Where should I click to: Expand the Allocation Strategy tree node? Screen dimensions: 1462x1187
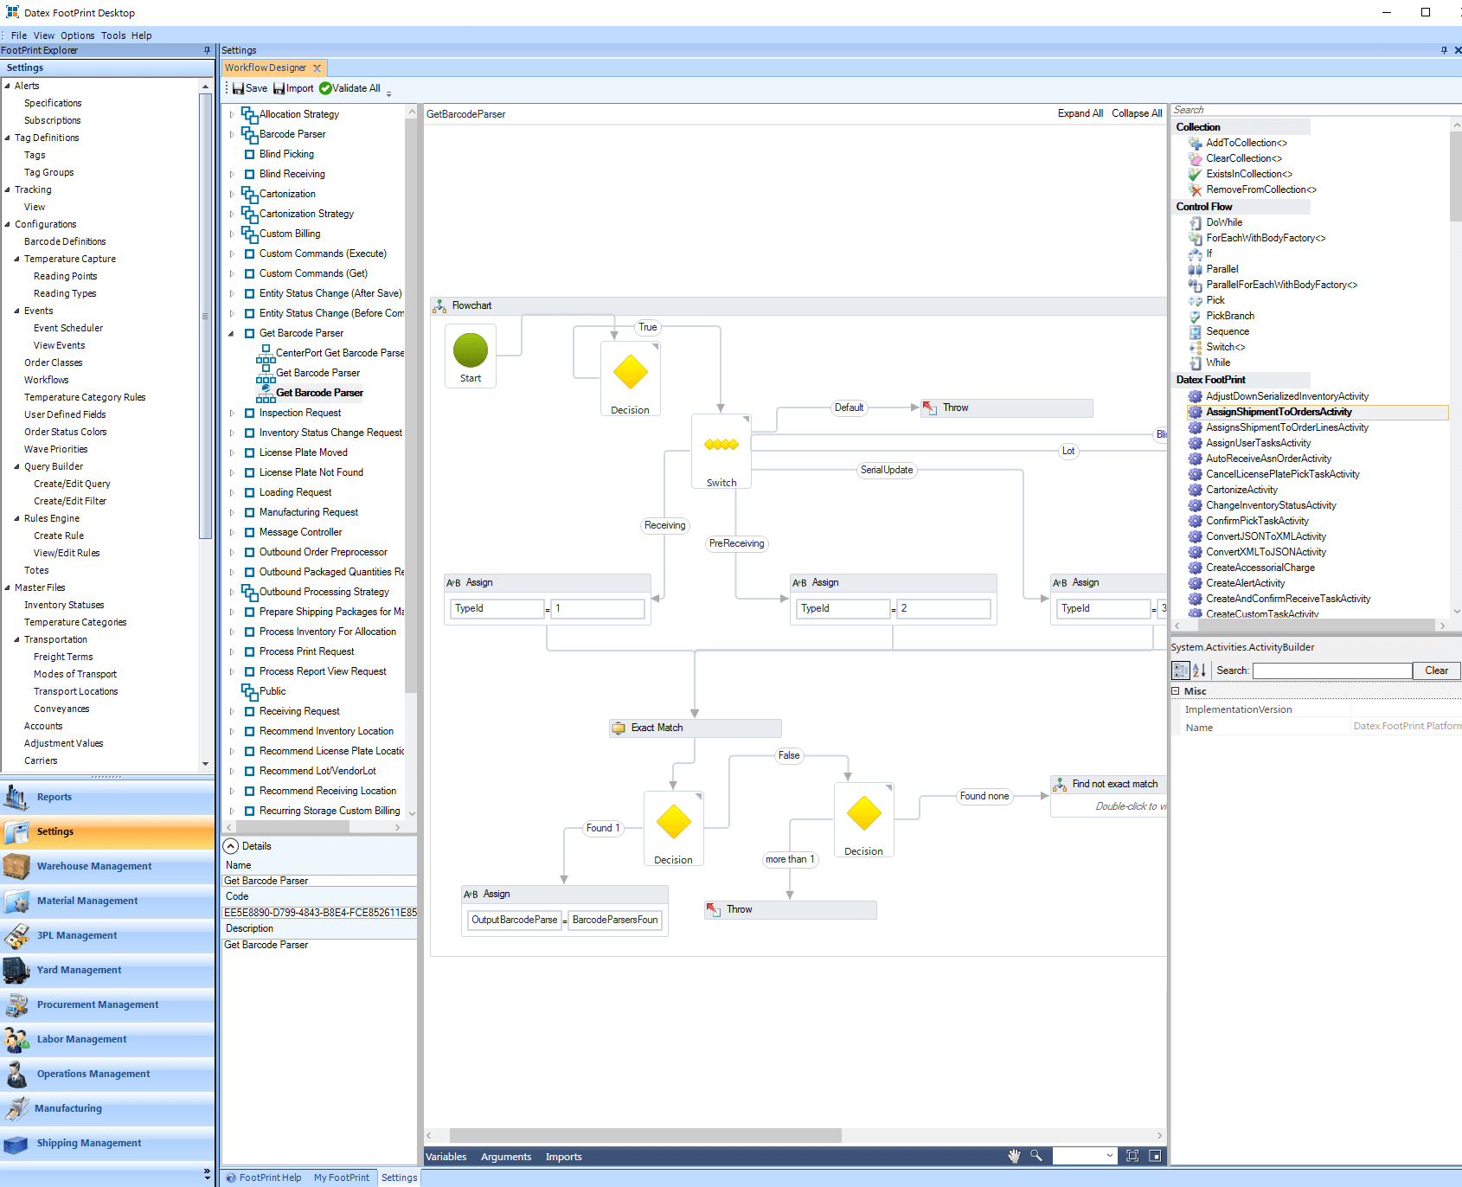coord(232,114)
